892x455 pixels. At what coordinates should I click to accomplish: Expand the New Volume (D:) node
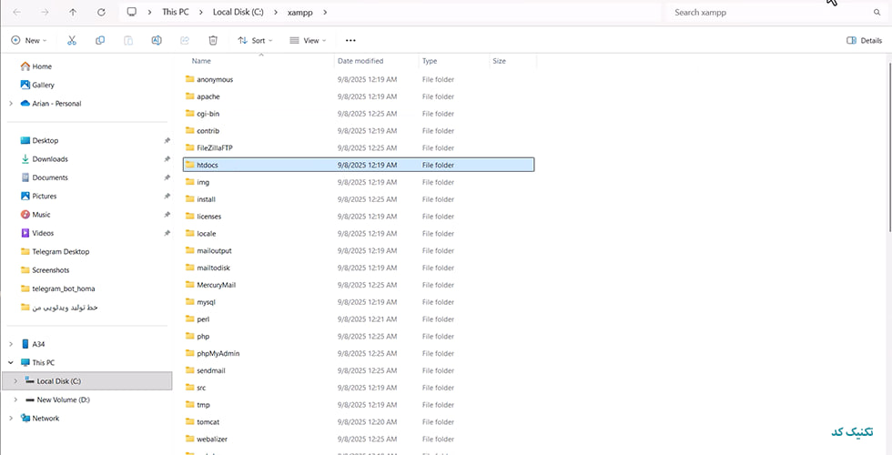pos(15,399)
